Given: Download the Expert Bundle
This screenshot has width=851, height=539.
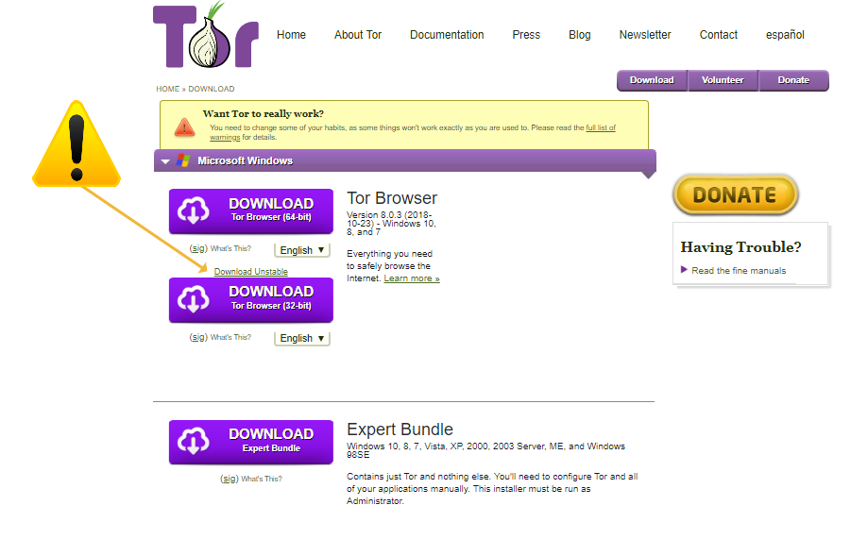Looking at the screenshot, I should point(250,442).
